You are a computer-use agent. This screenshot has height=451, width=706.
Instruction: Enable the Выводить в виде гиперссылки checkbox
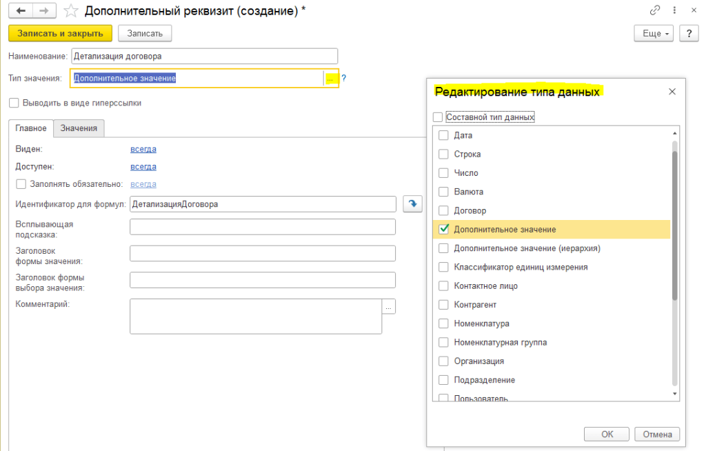pos(14,103)
